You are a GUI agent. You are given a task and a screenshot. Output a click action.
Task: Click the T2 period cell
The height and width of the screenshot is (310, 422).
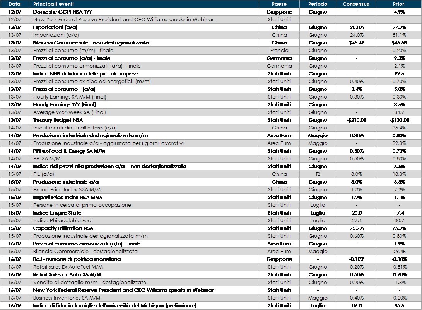pyautogui.click(x=318, y=174)
